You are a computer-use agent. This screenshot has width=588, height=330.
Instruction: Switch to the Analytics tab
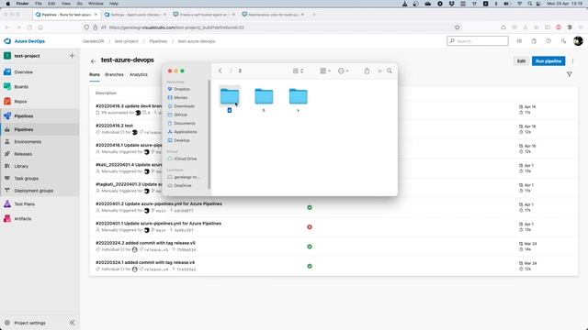(x=139, y=75)
